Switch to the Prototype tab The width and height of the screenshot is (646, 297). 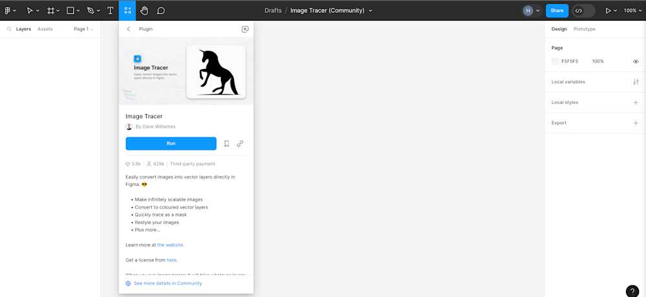pyautogui.click(x=584, y=29)
